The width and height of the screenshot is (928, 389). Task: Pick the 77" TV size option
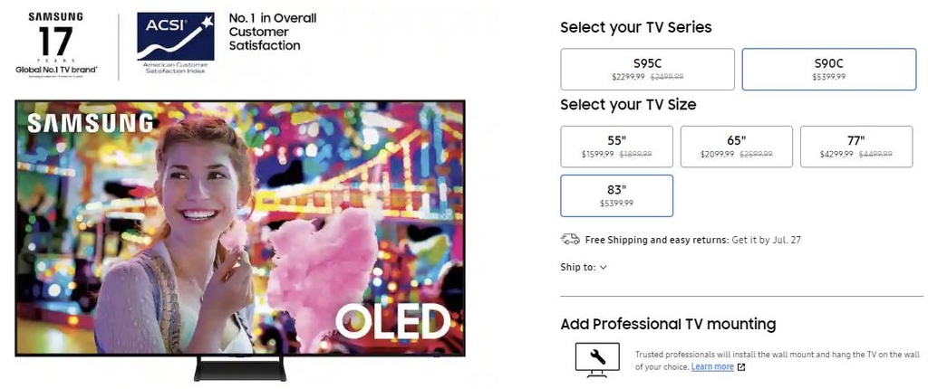(x=855, y=147)
